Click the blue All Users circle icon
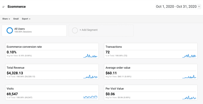 (10, 30)
